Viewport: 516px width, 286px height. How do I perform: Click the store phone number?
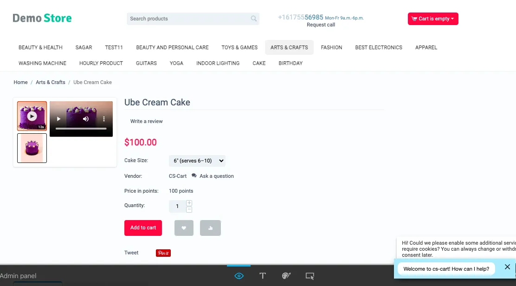click(x=300, y=18)
